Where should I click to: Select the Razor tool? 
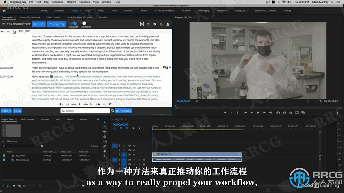pyautogui.click(x=105, y=137)
